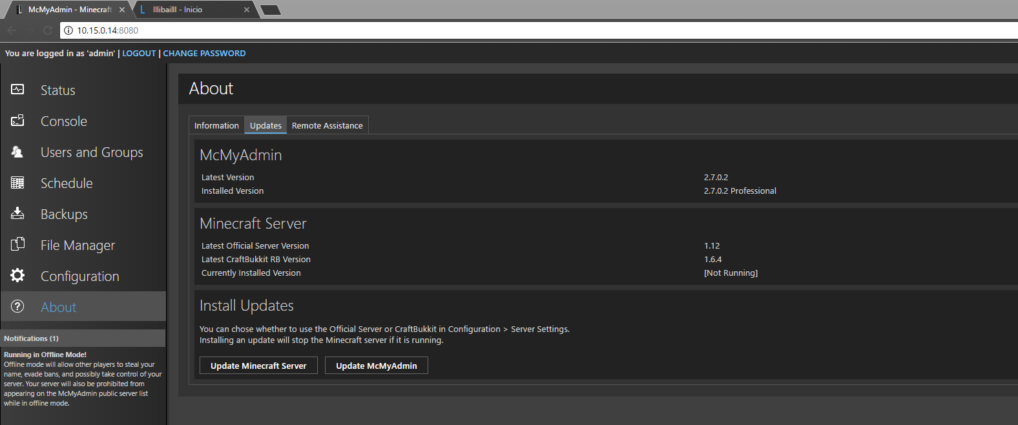Viewport: 1018px width, 425px height.
Task: Click the Illibailll tab favicon
Action: [x=143, y=10]
